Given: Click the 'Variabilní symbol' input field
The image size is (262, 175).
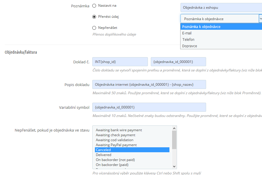Looking at the screenshot, I should 149,107.
